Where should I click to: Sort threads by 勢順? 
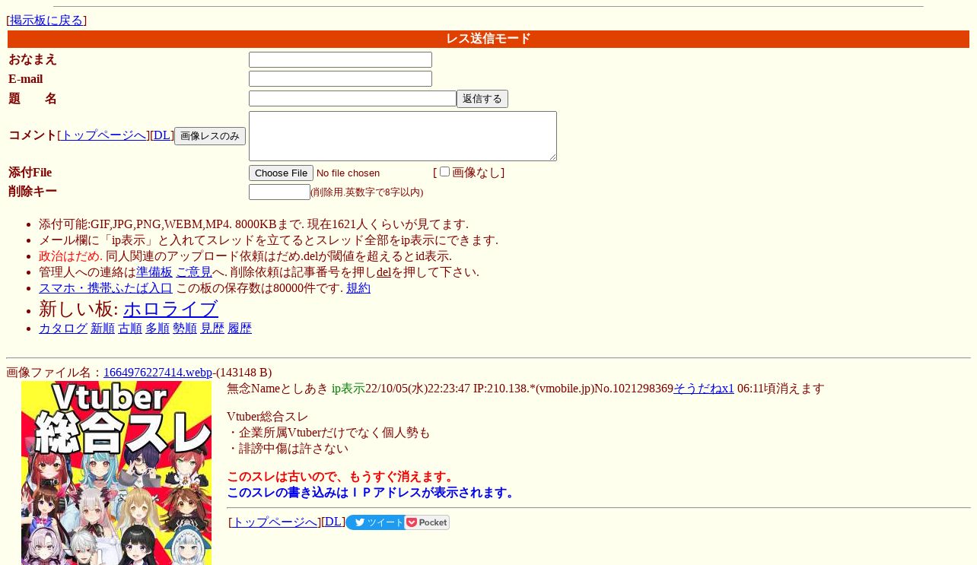pyautogui.click(x=185, y=329)
